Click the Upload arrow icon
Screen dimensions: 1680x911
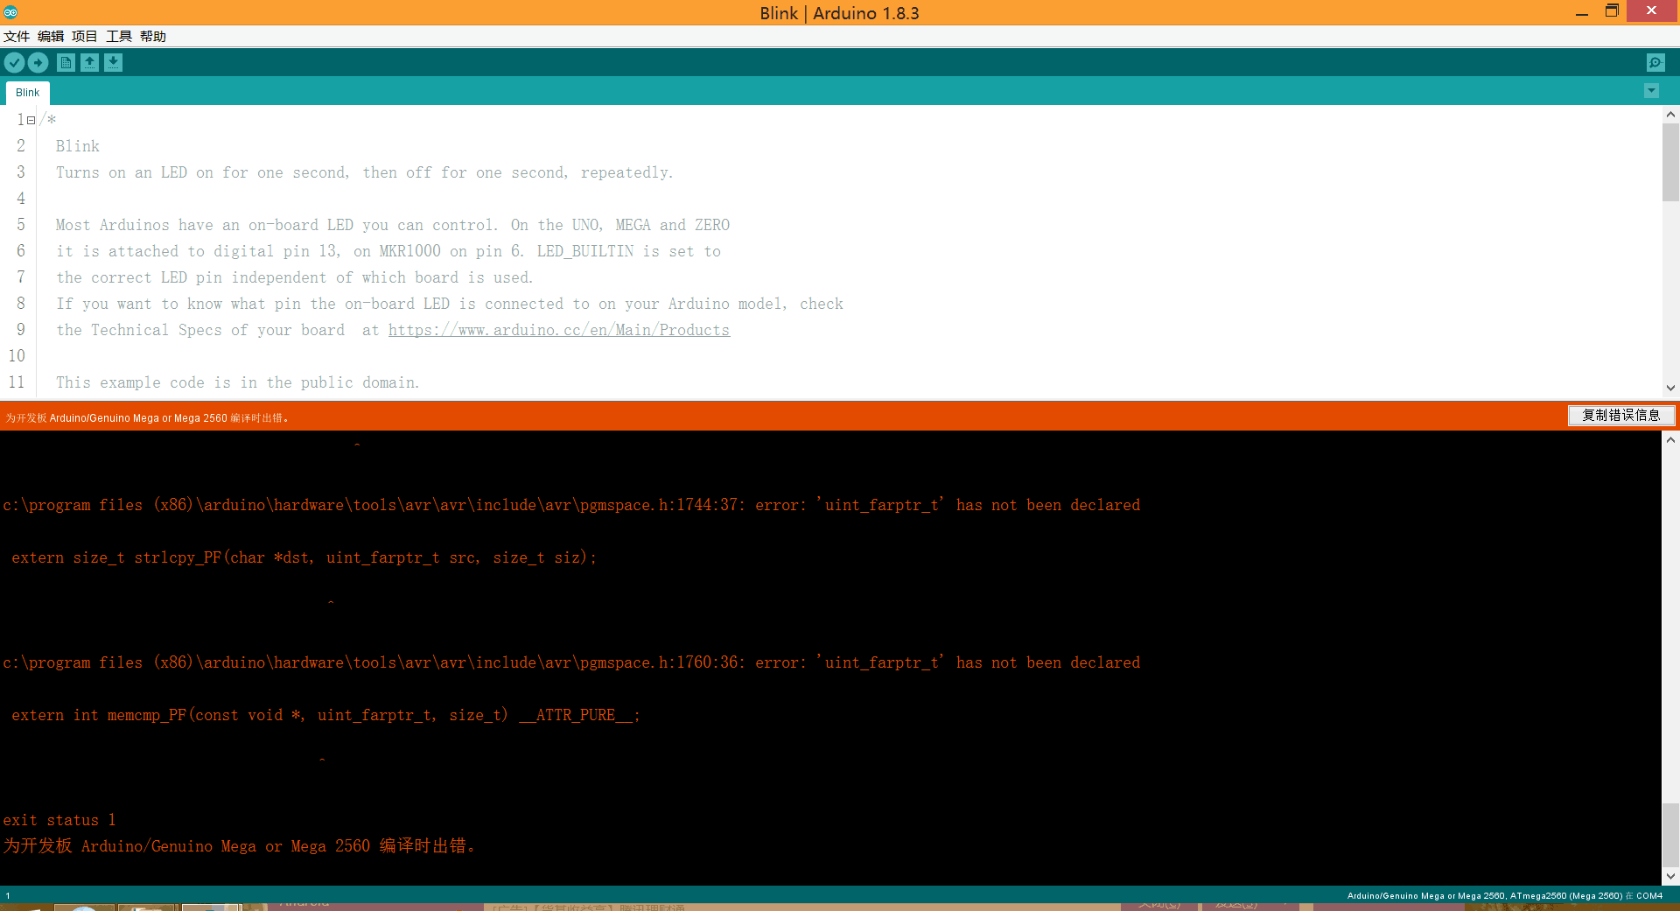[x=38, y=62]
